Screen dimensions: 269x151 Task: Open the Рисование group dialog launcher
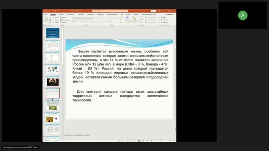pos(159,25)
